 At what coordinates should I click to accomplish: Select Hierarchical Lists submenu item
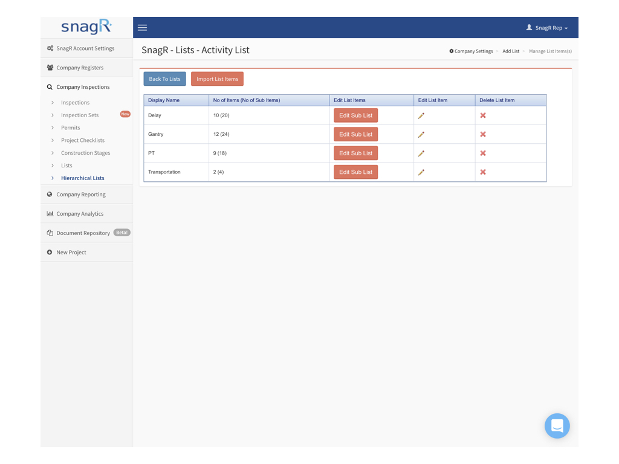click(x=82, y=178)
